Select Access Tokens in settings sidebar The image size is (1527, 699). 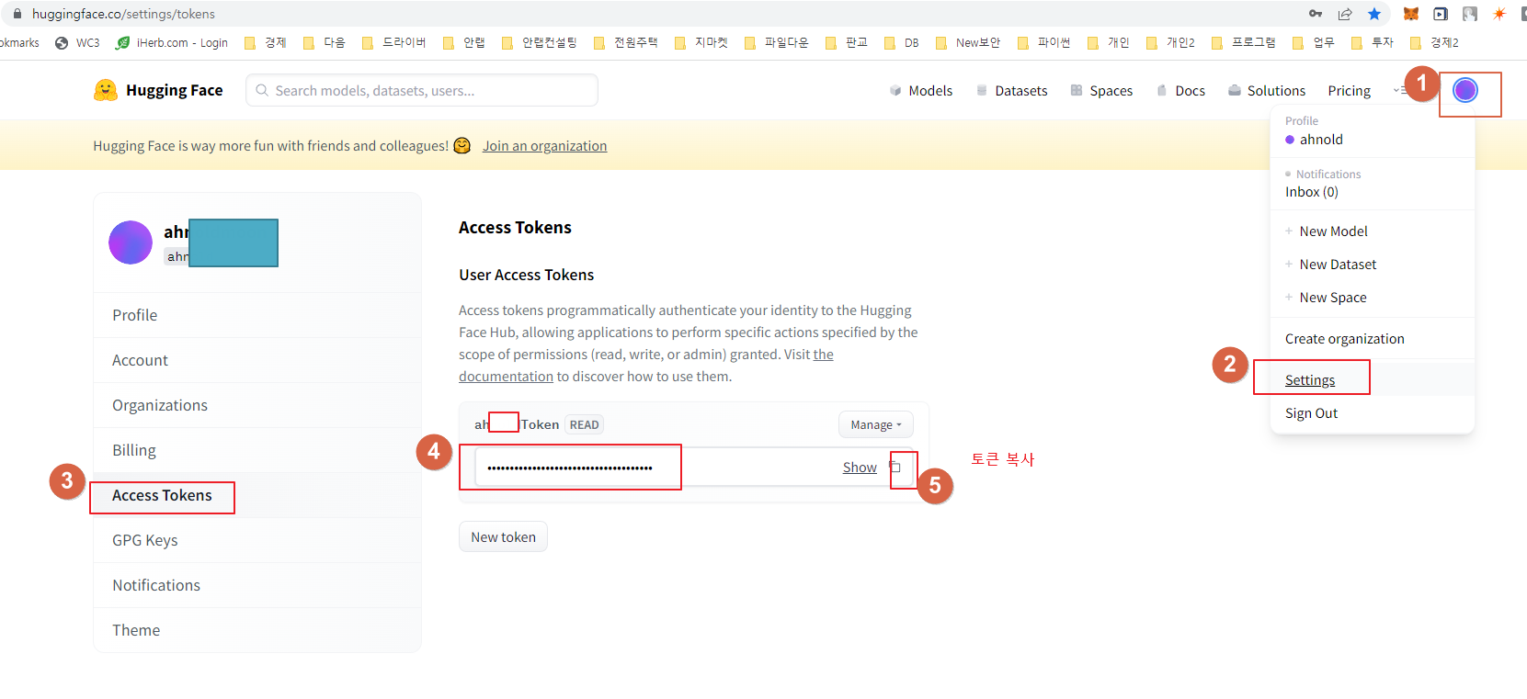pyautogui.click(x=257, y=495)
